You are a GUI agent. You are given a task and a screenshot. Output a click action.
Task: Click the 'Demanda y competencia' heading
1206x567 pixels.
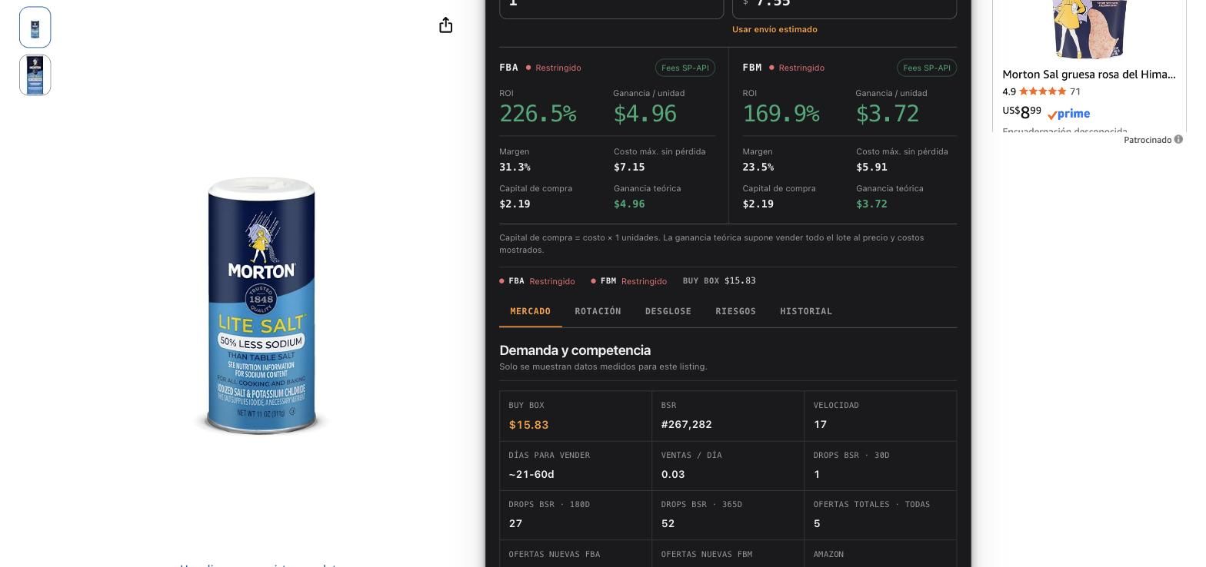tap(575, 350)
